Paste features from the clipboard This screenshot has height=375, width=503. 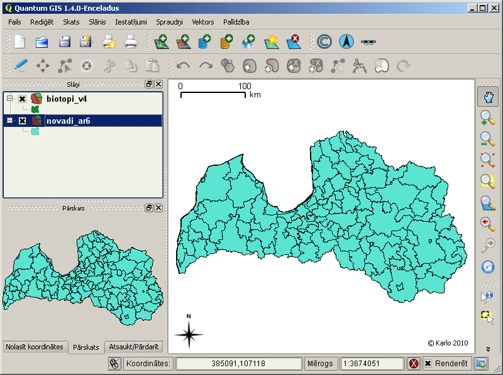(x=152, y=66)
